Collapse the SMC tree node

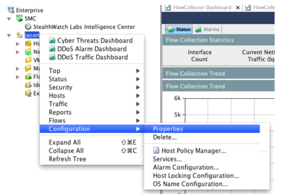coord(10,19)
